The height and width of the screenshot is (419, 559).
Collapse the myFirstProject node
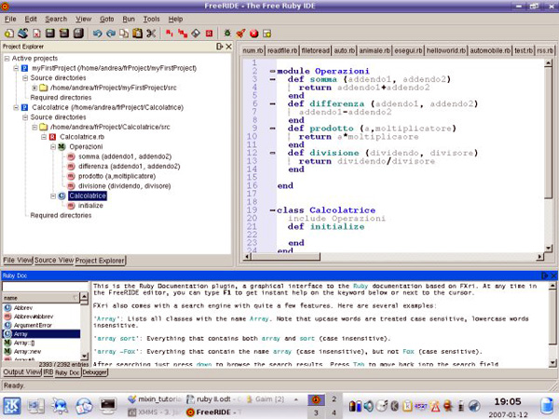(x=16, y=68)
